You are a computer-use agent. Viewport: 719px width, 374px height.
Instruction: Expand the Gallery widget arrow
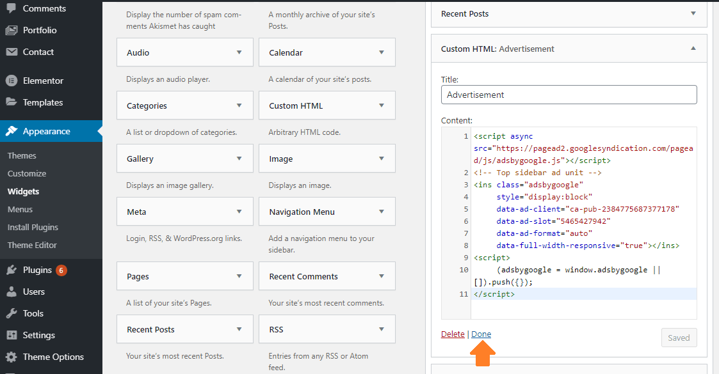239,159
